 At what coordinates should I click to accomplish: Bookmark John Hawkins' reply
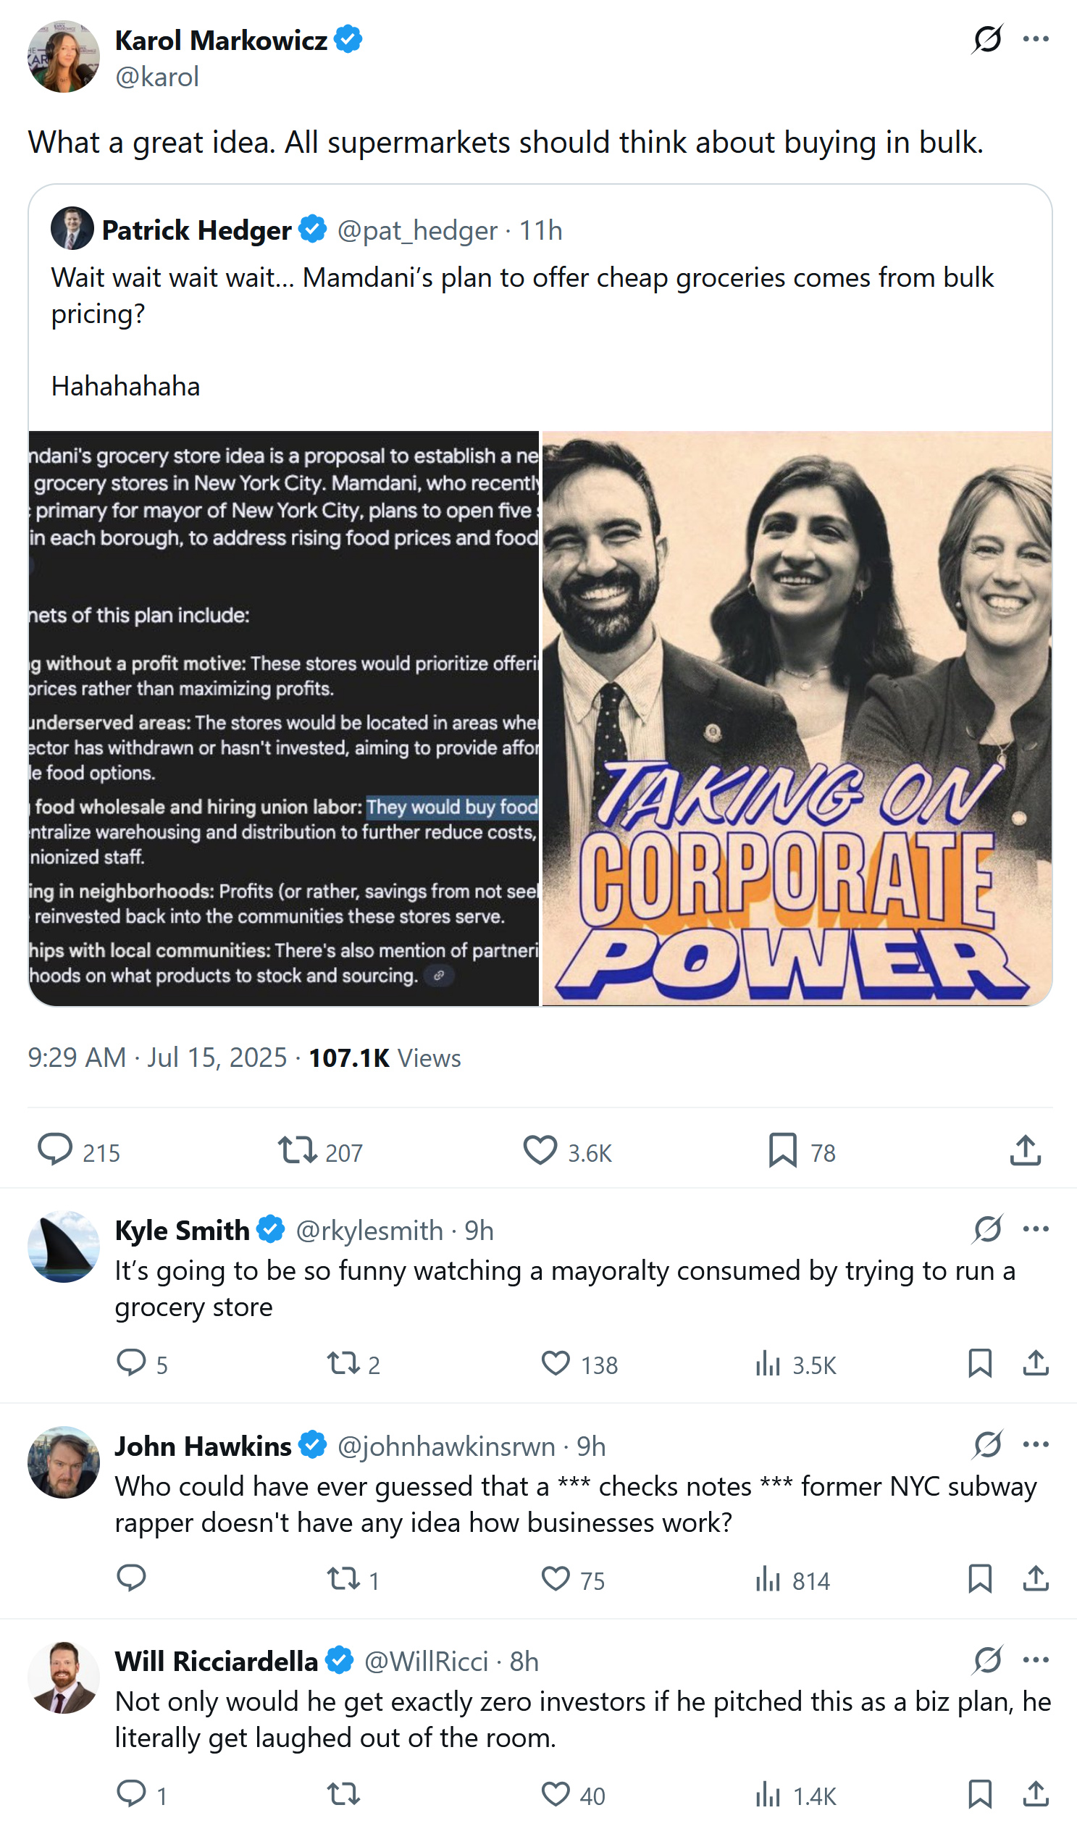tap(980, 1579)
